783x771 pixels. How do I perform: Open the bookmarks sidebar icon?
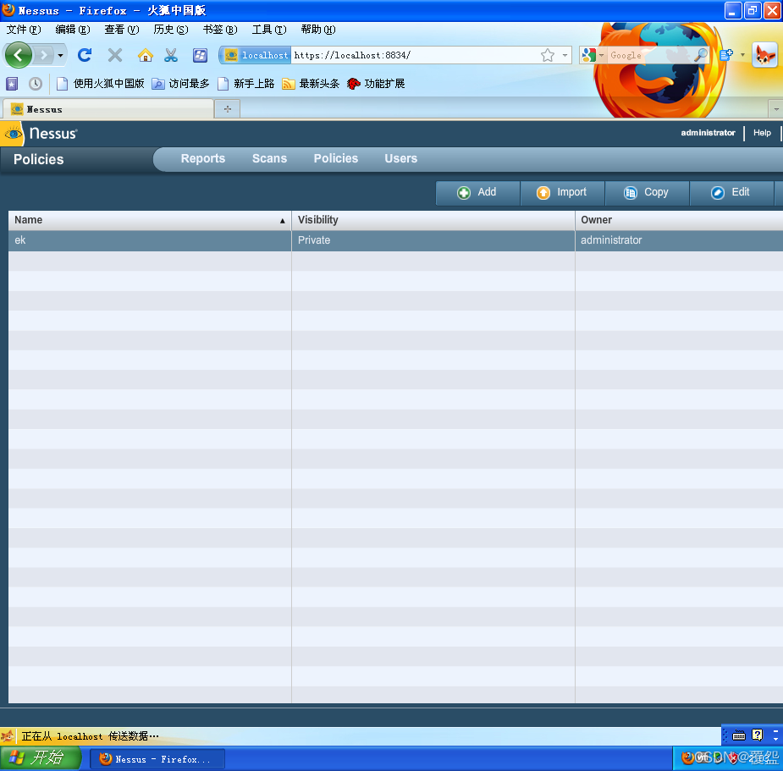(12, 84)
